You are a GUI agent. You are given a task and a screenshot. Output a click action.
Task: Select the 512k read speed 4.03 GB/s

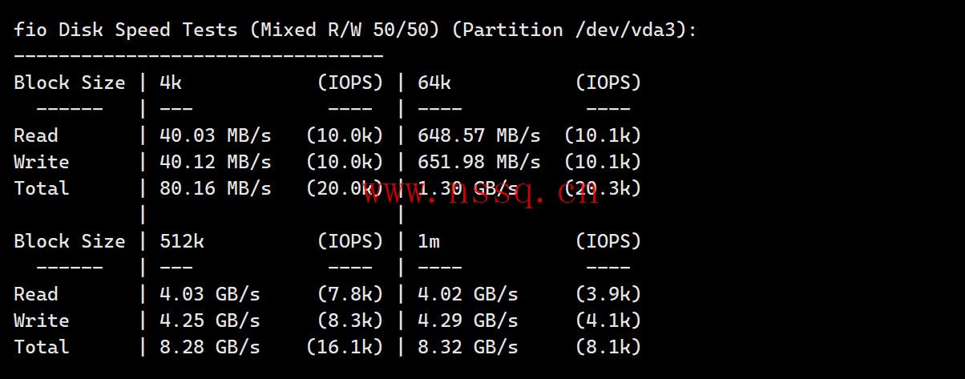[x=210, y=294]
